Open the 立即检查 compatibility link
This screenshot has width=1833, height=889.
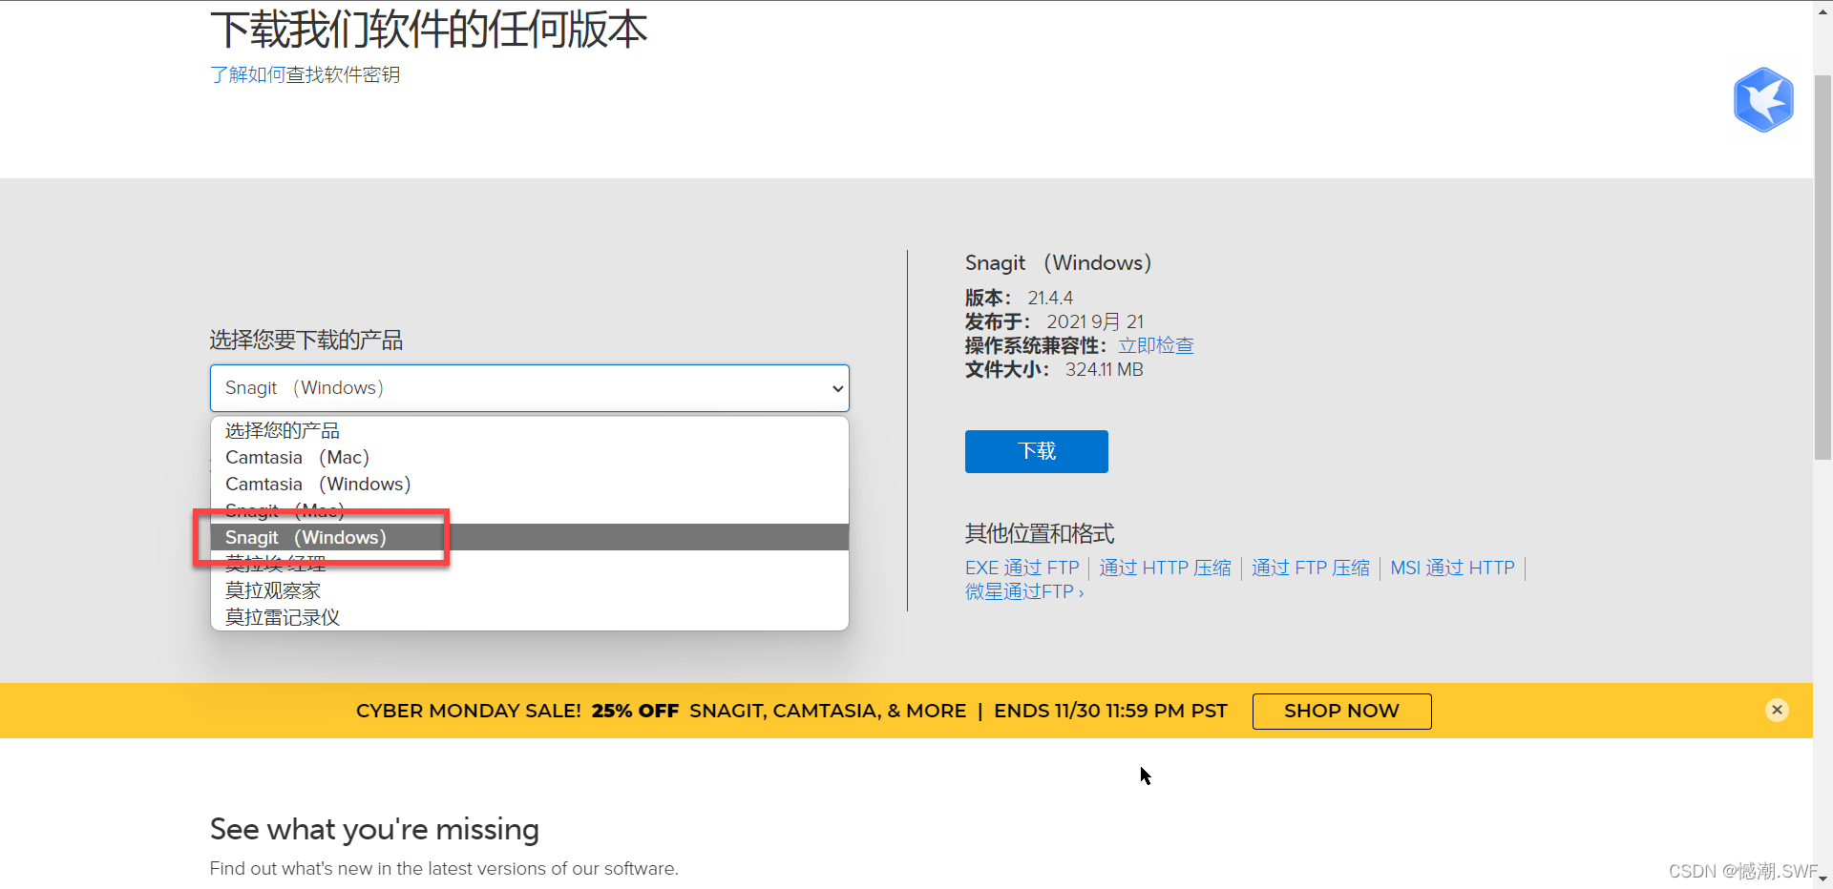pos(1156,345)
